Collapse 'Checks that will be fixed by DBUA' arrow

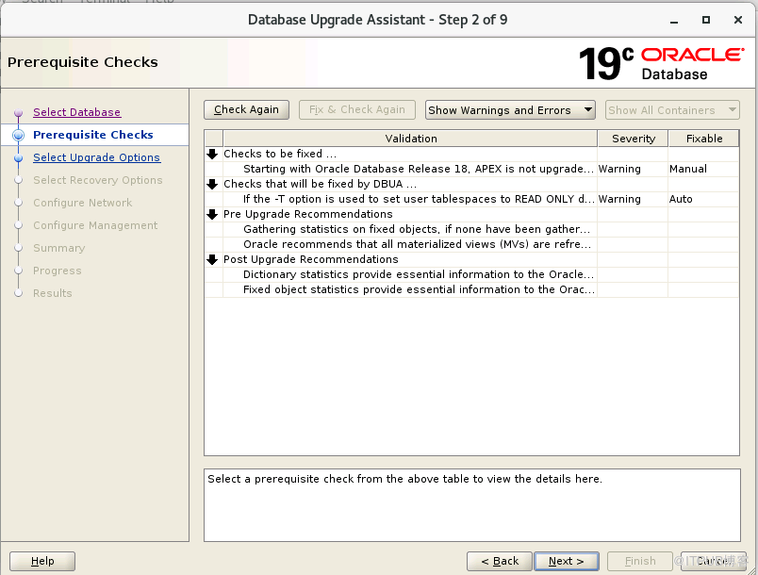(x=212, y=184)
